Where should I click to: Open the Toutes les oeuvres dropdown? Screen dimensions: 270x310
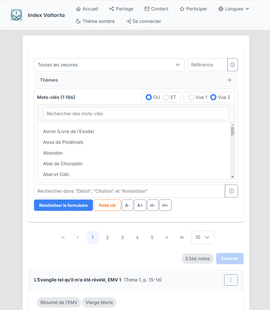tap(109, 65)
